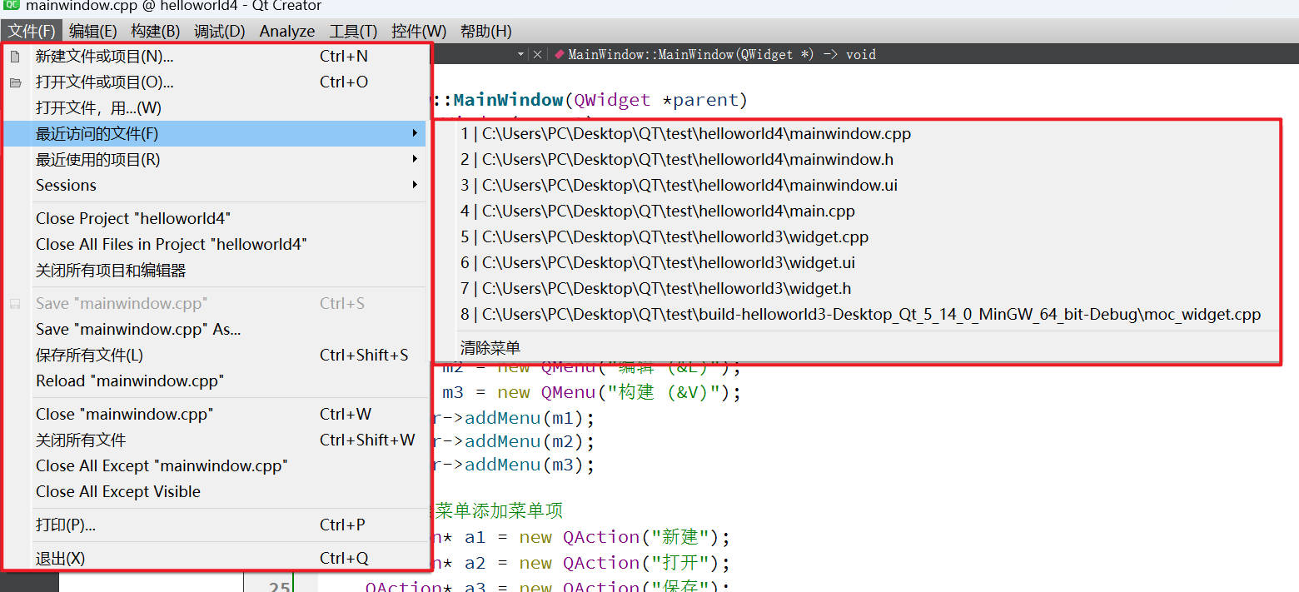Open recent file 7 helloworld3\widget.h
This screenshot has height=592, width=1299.
(856, 288)
